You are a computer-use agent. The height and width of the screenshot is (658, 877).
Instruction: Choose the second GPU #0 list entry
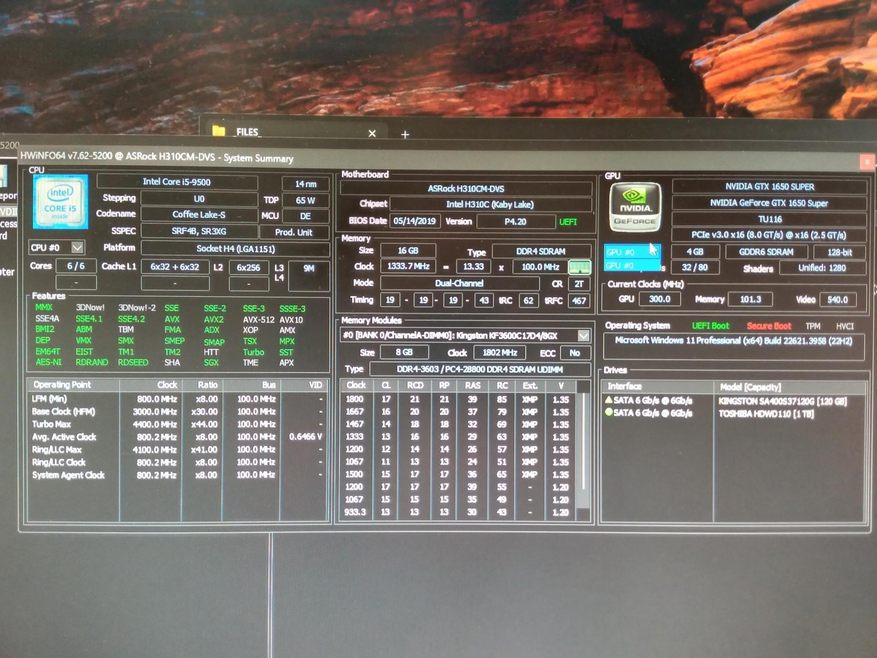click(631, 265)
